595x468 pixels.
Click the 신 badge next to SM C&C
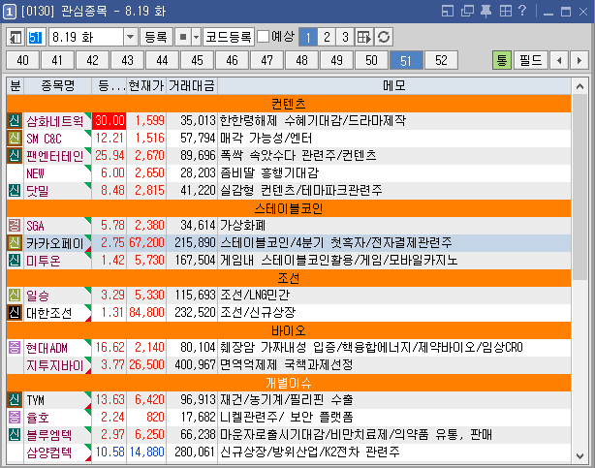click(x=15, y=139)
